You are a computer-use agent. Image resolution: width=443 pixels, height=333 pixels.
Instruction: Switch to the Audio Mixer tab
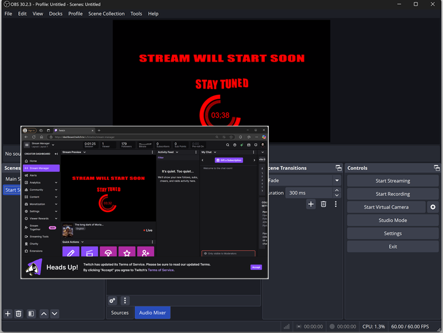click(x=153, y=313)
